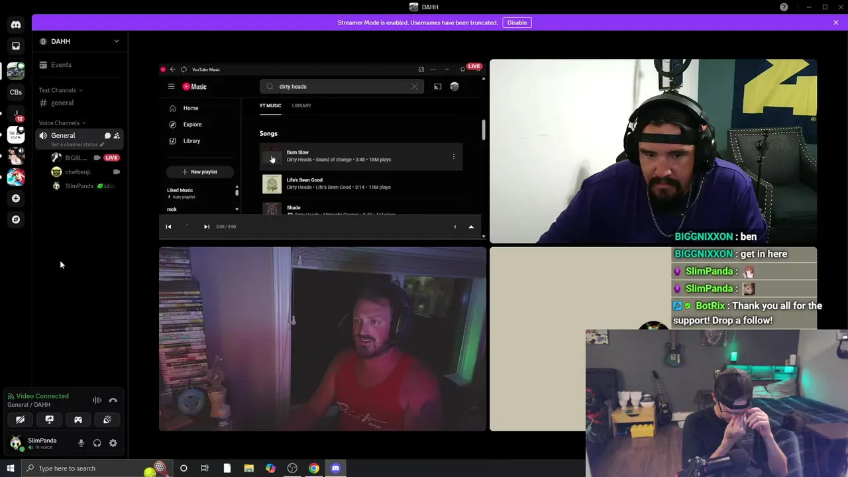Click the LIVE badge beside BIGBL...
The width and height of the screenshot is (848, 477).
(111, 158)
